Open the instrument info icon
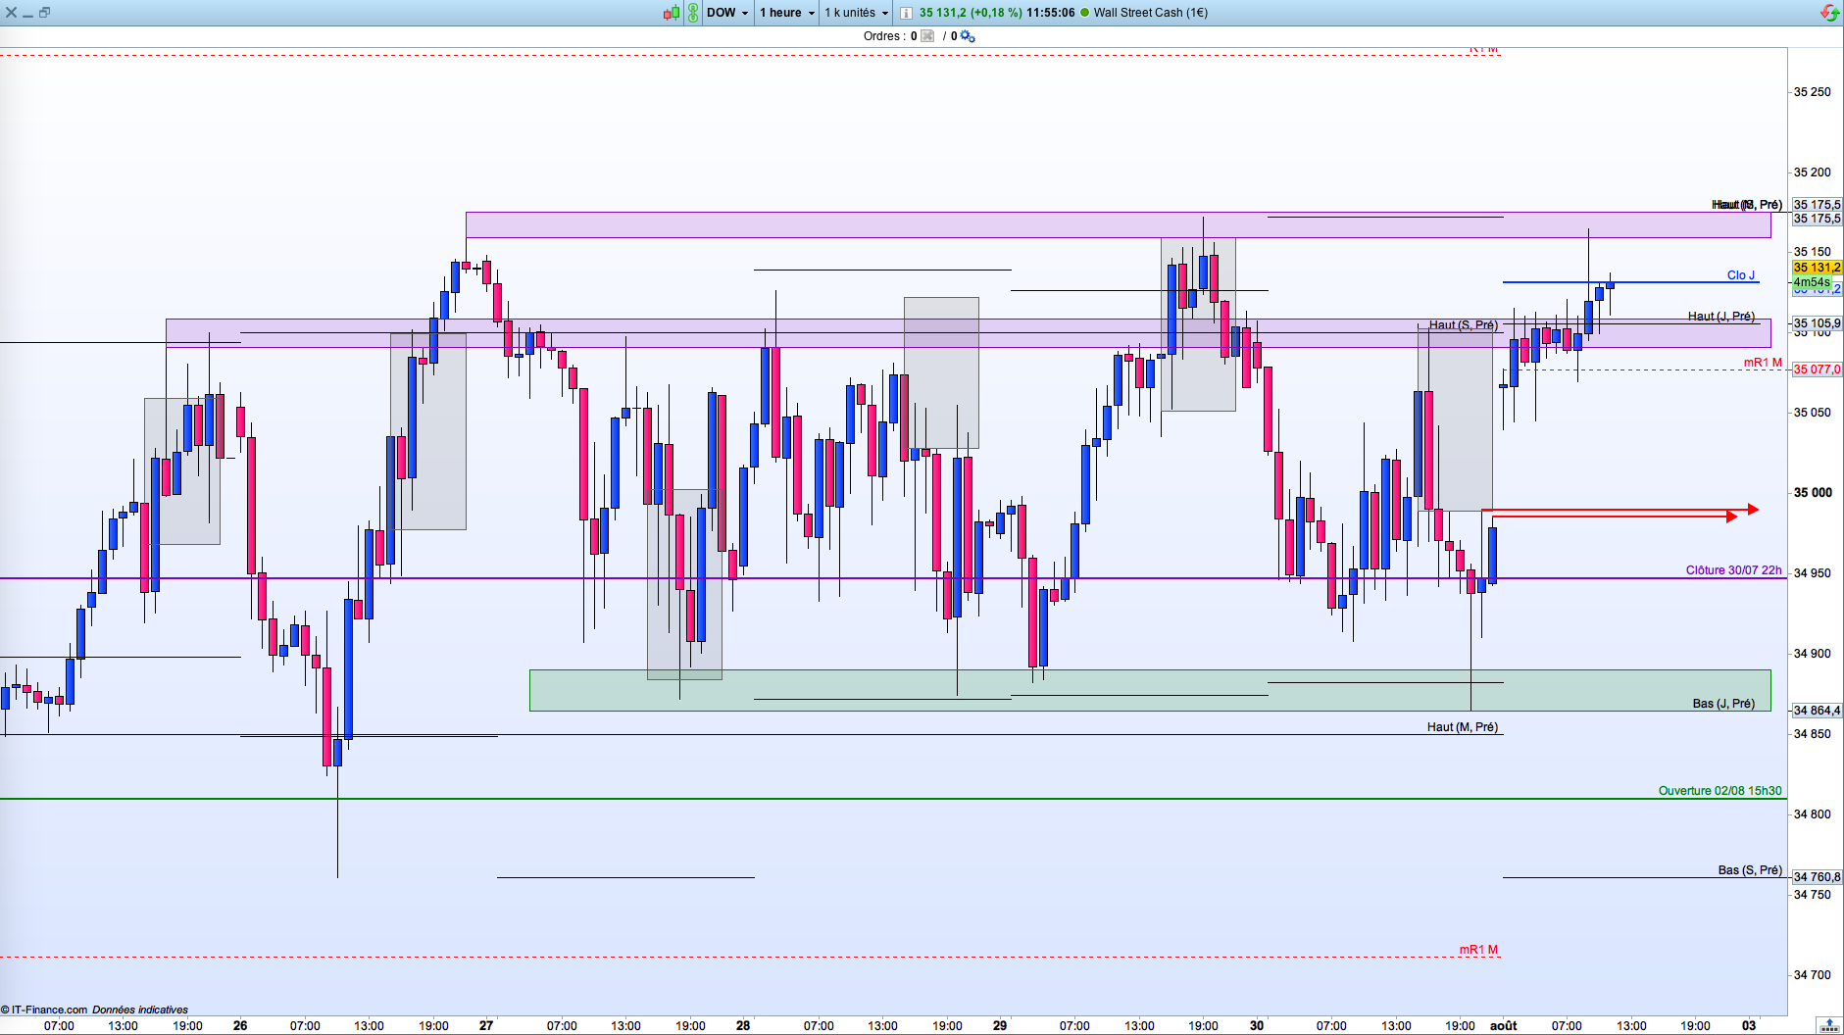Image resolution: width=1844 pixels, height=1035 pixels. [906, 13]
